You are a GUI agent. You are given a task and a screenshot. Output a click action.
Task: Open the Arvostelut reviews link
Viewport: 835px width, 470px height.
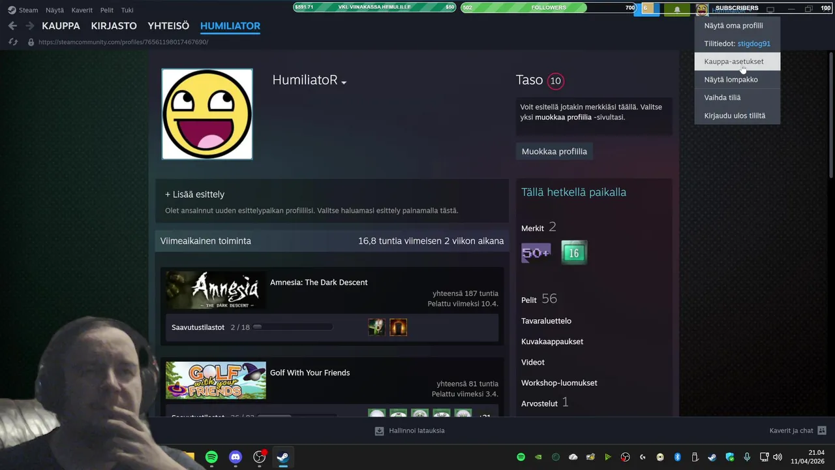point(545,403)
